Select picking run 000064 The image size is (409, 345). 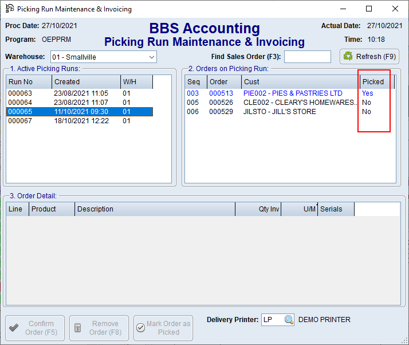tap(21, 103)
